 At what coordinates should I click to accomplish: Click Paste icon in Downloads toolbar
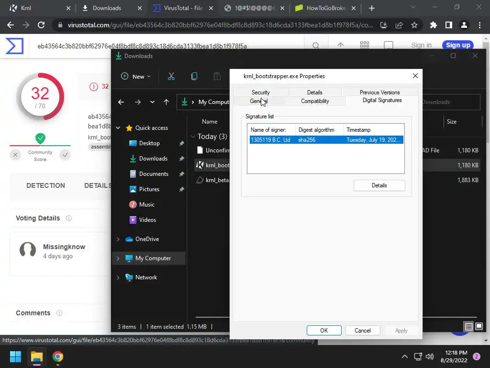click(217, 76)
